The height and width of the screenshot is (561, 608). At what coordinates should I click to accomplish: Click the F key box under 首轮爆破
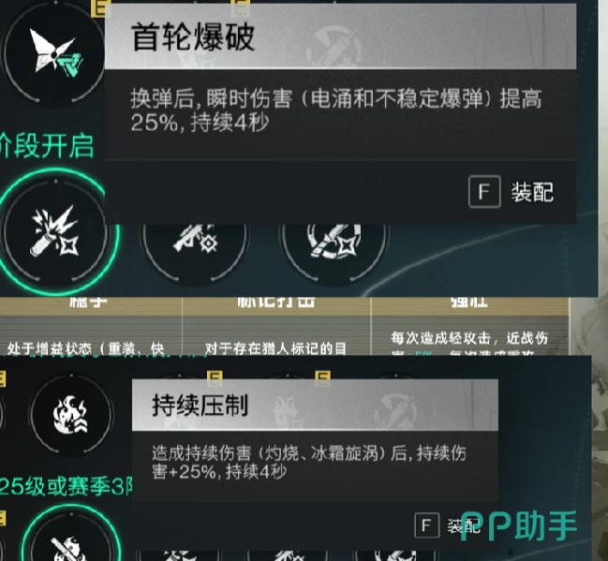pos(484,192)
